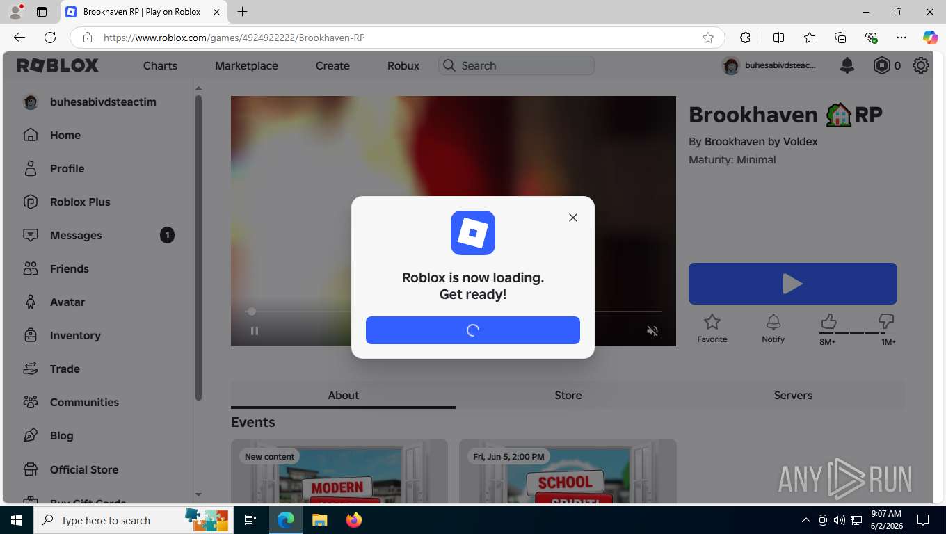Viewport: 946px width, 534px height.
Task: Open the Modern event card
Action: coord(339,471)
